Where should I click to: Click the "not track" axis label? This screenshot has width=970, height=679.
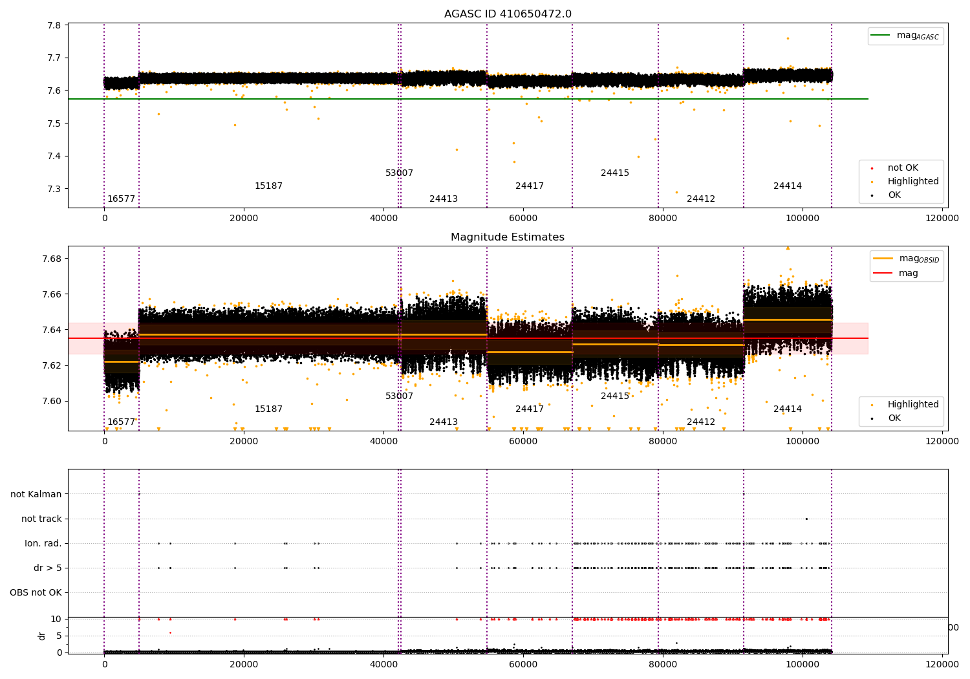click(41, 519)
